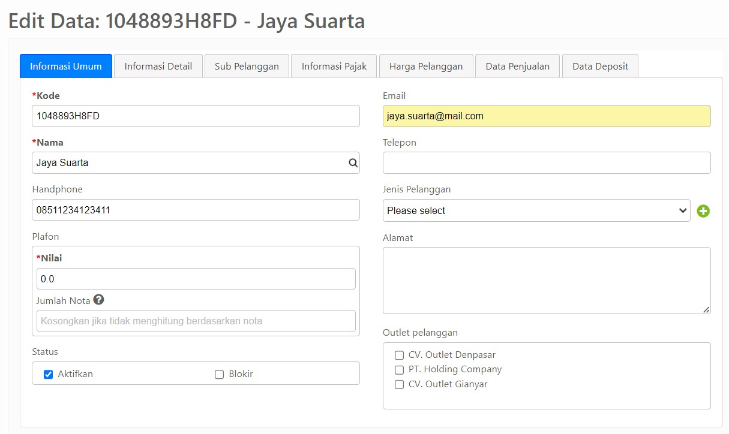
Task: Uncheck the Aktifkan status checkbox
Action: tap(49, 375)
